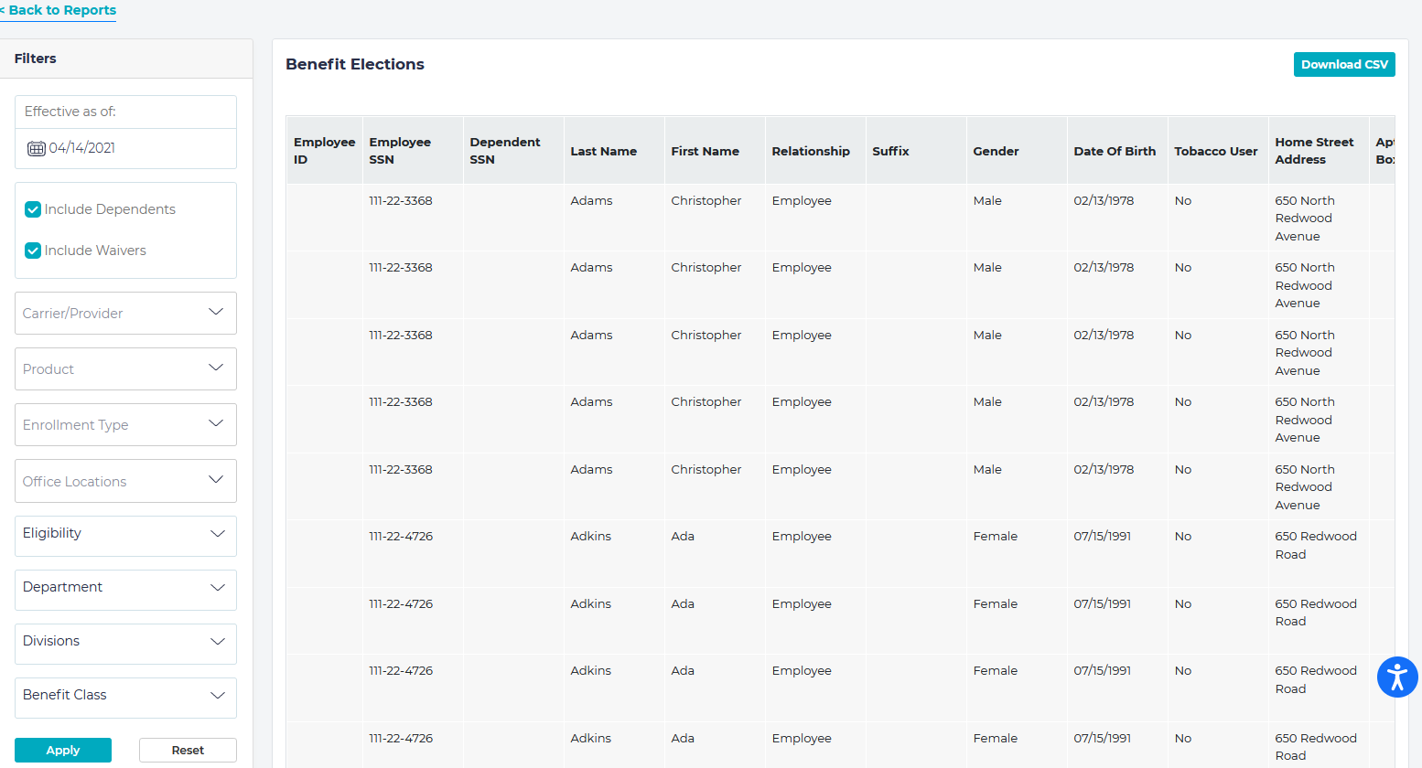Click the Last Name column header
Screen dimensions: 1422x768
[x=603, y=152]
